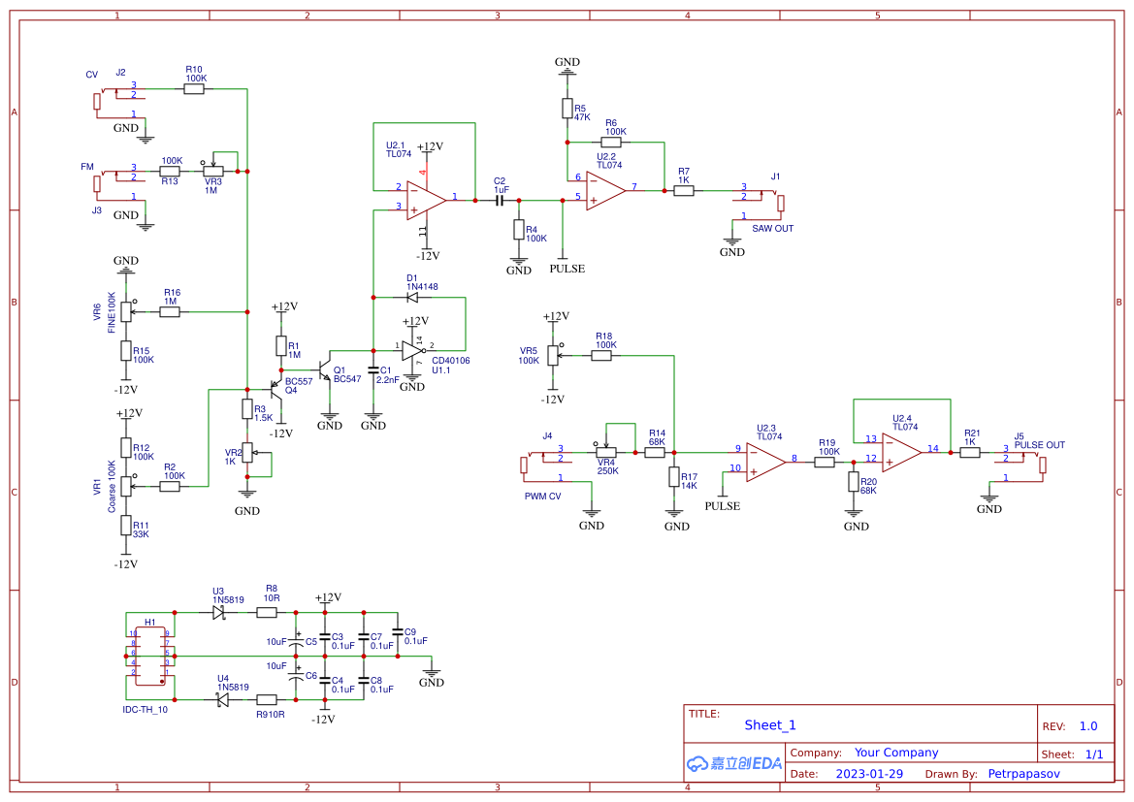Click the R3 1.5K resistor label
This screenshot has height=802, width=1134.
coord(263,414)
